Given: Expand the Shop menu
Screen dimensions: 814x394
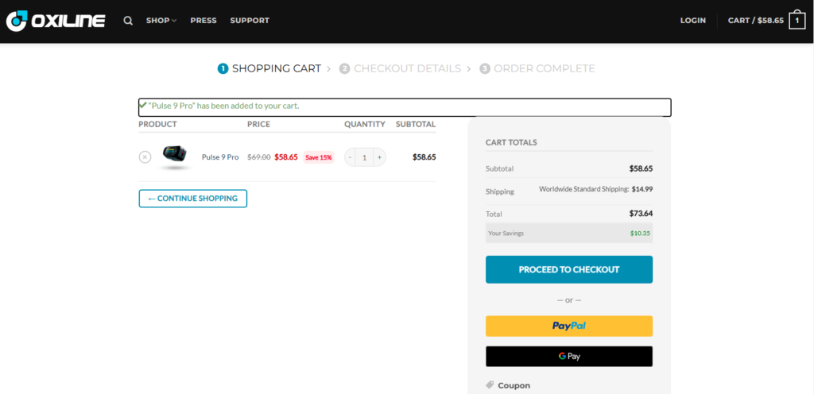Looking at the screenshot, I should (x=161, y=21).
